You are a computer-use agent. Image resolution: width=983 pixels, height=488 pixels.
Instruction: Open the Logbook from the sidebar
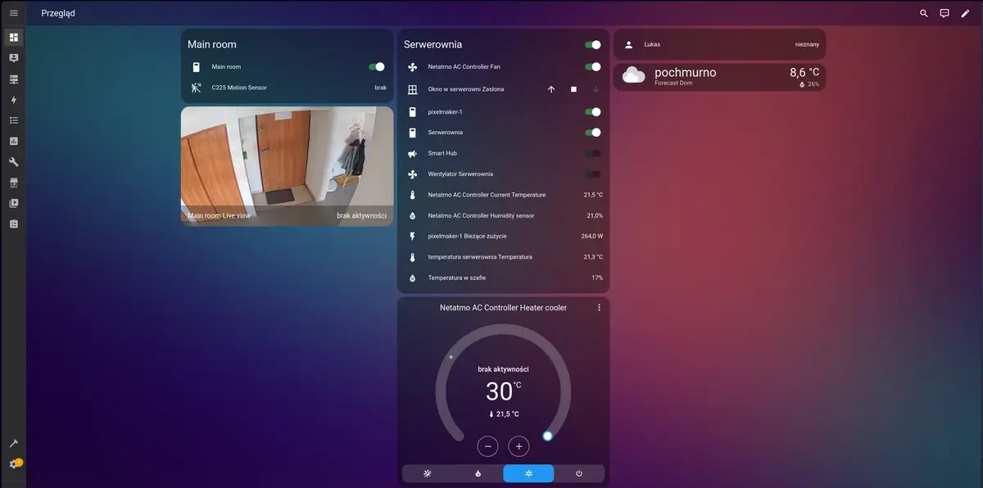(13, 120)
